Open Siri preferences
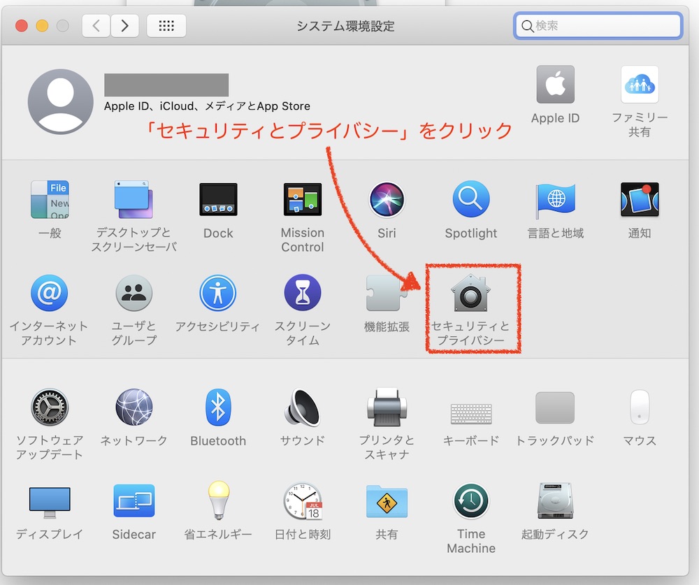 (x=387, y=199)
